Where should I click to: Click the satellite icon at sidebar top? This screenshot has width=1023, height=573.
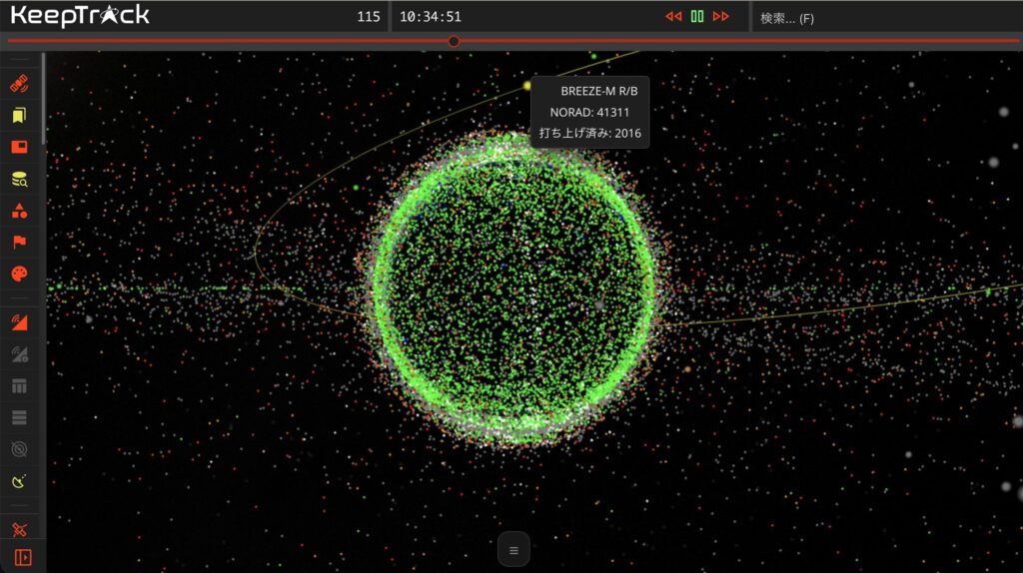(x=19, y=84)
